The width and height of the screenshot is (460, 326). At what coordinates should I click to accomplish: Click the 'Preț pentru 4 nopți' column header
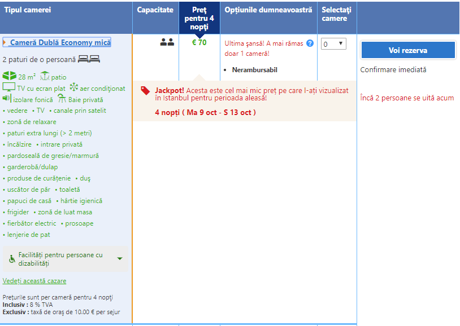199,18
